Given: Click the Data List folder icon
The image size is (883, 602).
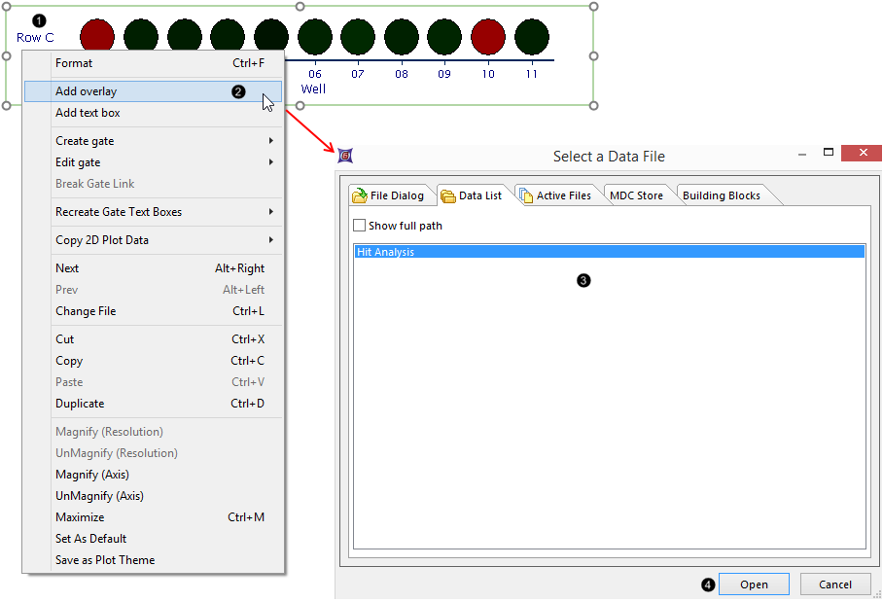Looking at the screenshot, I should tap(448, 195).
